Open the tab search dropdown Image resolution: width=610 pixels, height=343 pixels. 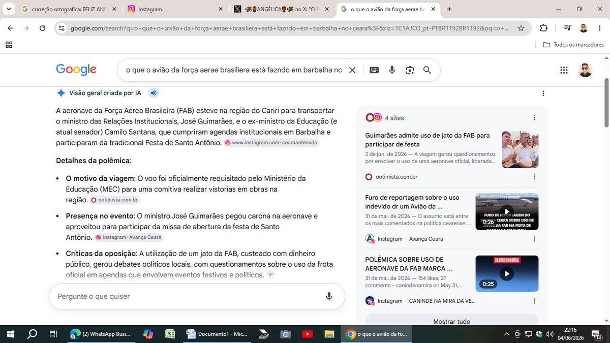9,9
